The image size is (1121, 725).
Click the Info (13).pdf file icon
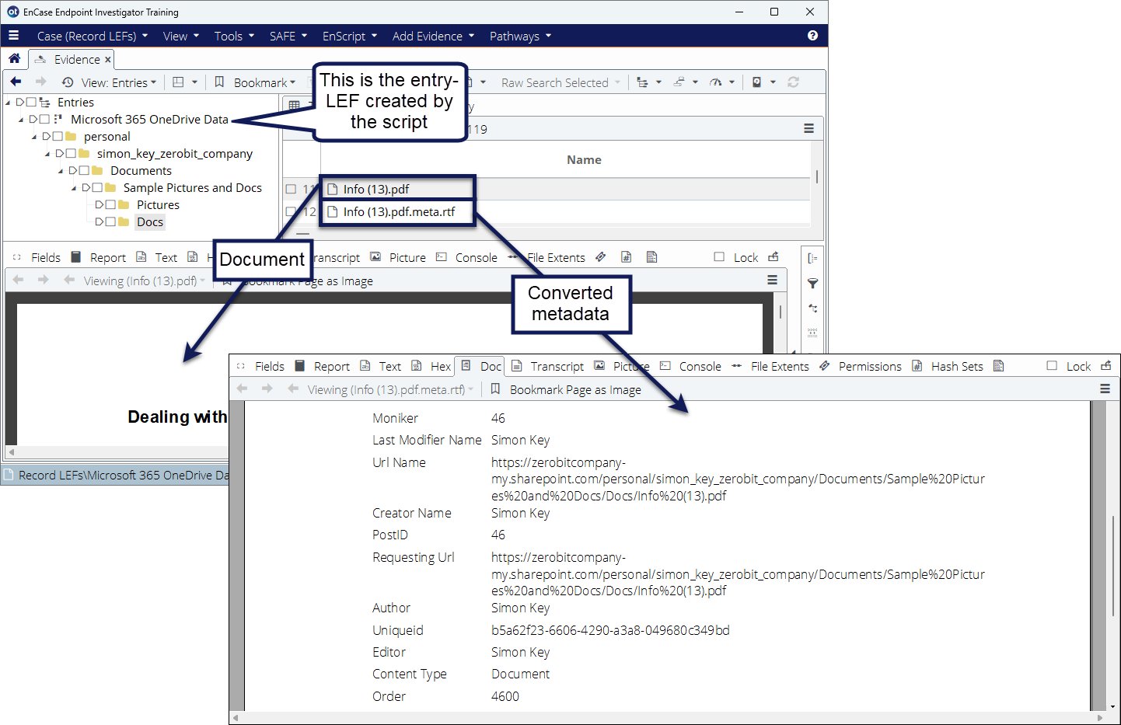[x=333, y=189]
